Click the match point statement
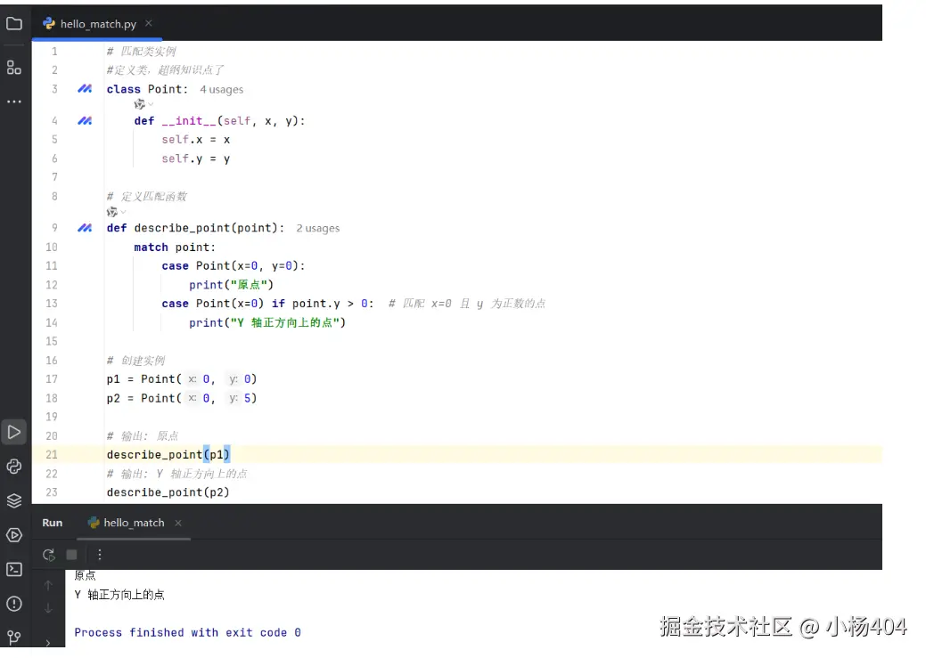This screenshot has width=926, height=658. click(x=175, y=248)
